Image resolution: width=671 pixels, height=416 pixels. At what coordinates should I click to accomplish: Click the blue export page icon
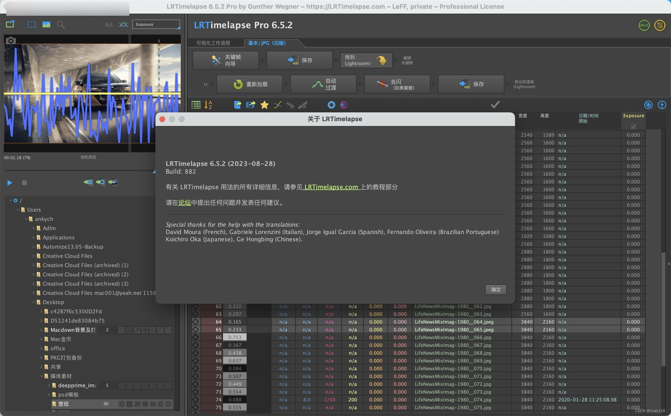[x=238, y=105]
